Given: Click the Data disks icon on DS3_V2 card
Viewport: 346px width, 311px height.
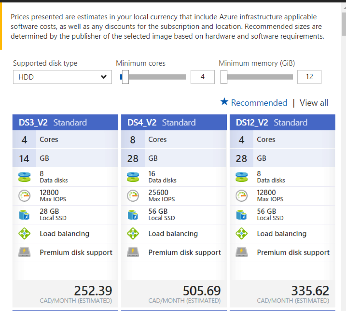Looking at the screenshot, I should coord(24,176).
